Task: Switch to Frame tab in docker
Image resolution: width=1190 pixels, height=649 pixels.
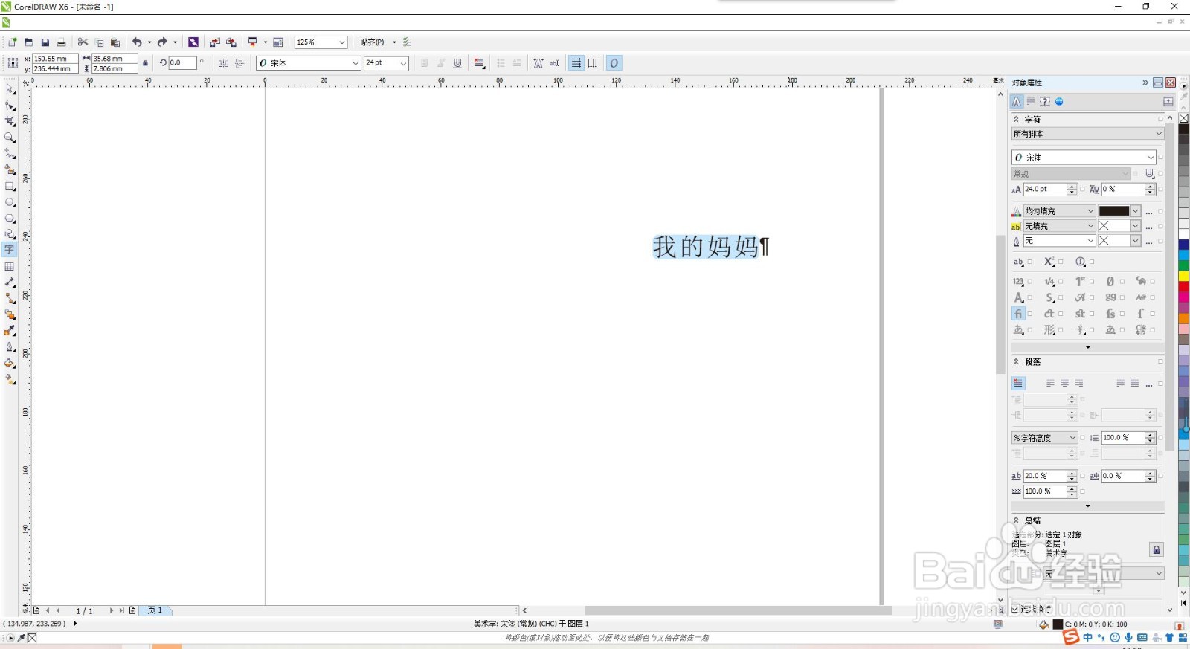Action: click(x=1045, y=102)
